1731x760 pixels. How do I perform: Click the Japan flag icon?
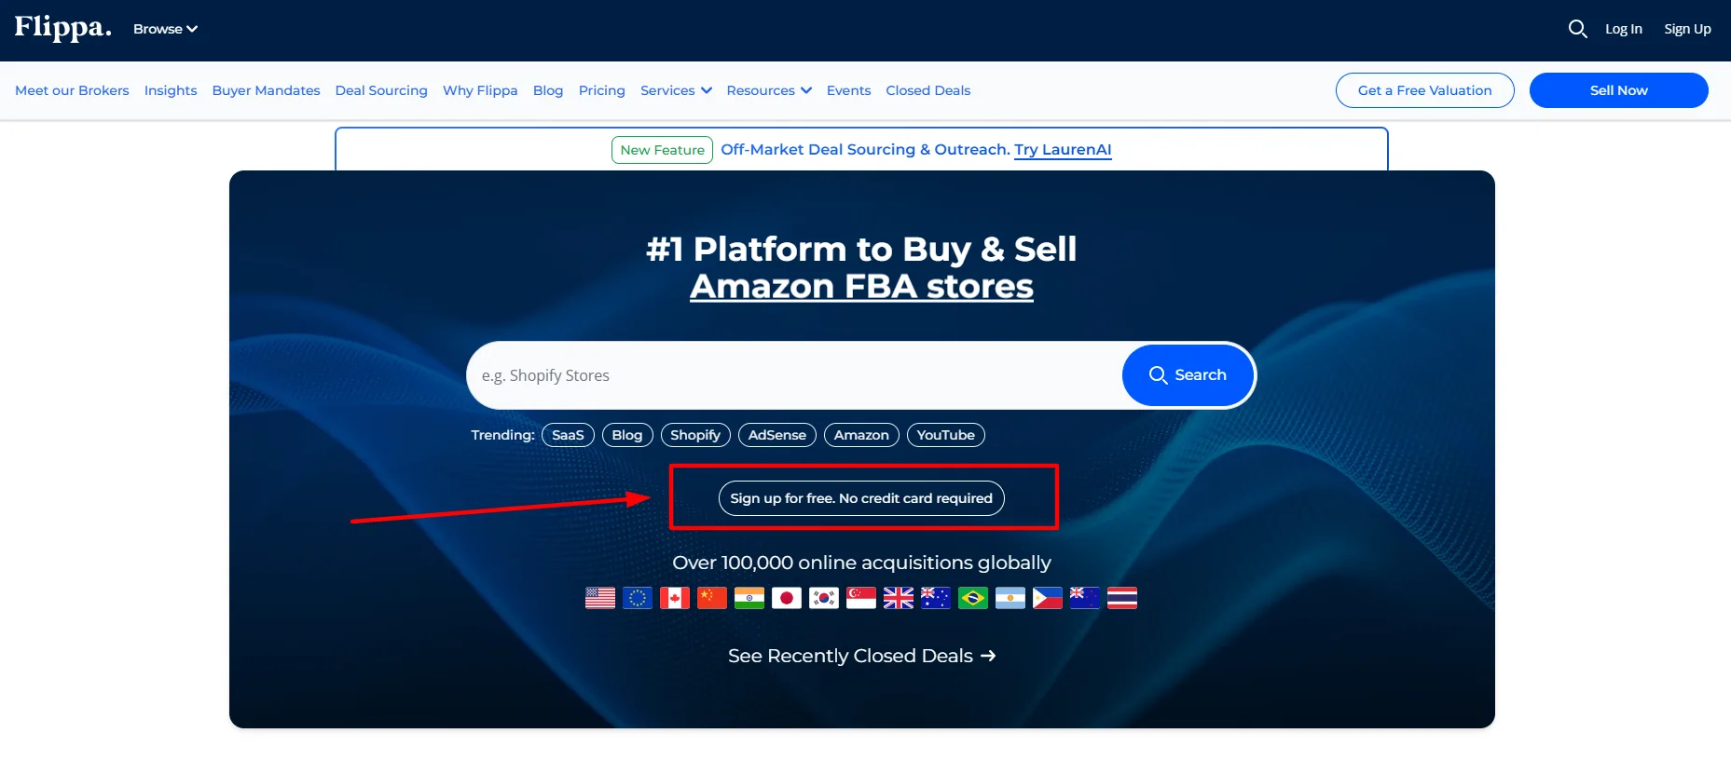787,598
